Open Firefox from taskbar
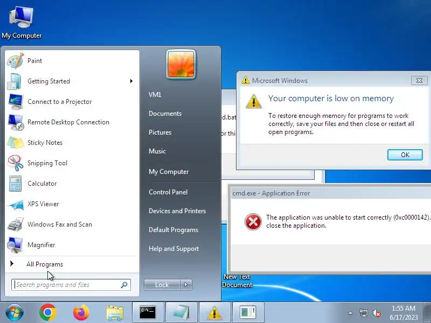 (81, 312)
